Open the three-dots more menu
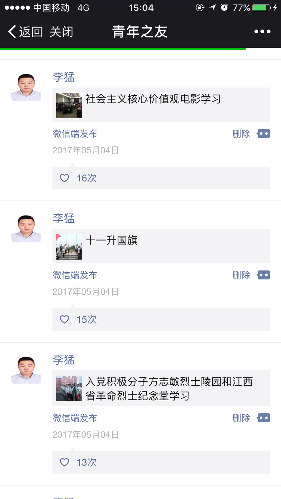281x499 pixels. (262, 32)
